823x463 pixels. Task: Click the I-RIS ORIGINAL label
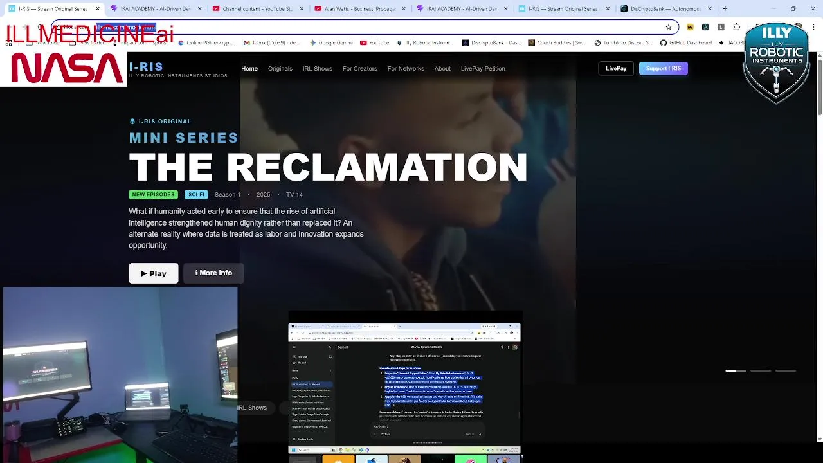pos(160,121)
